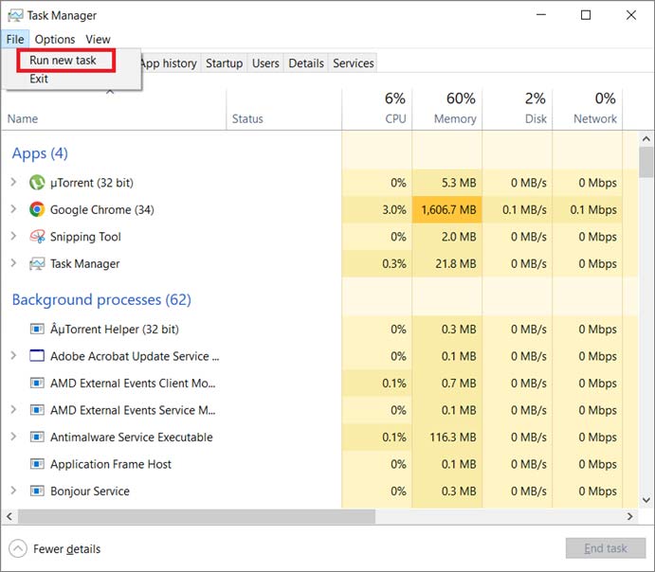The image size is (655, 572).
Task: Click Chrome's 3.0% CPU cell
Action: (377, 209)
